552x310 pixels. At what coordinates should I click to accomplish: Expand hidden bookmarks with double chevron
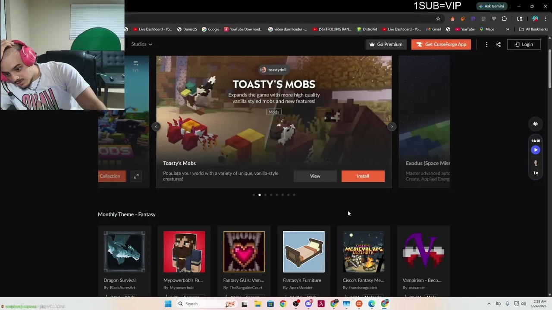[x=508, y=29]
